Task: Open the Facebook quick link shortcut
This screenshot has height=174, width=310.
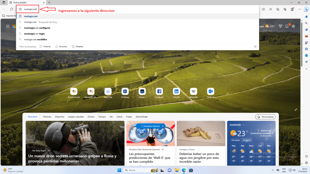Action: (x=159, y=91)
